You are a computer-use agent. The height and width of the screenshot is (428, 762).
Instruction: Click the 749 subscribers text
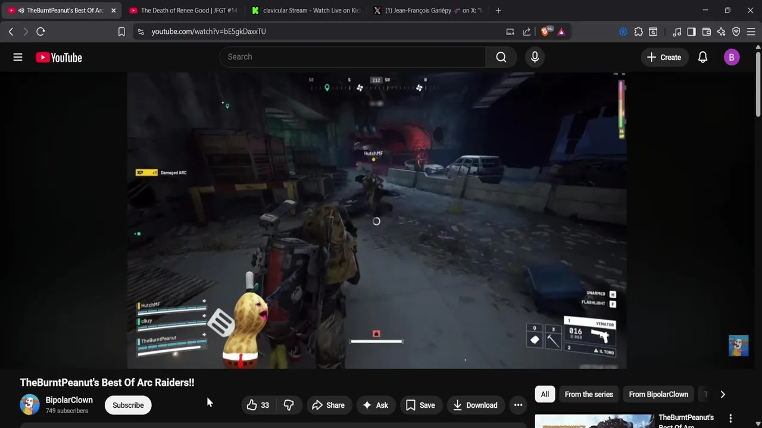(67, 411)
